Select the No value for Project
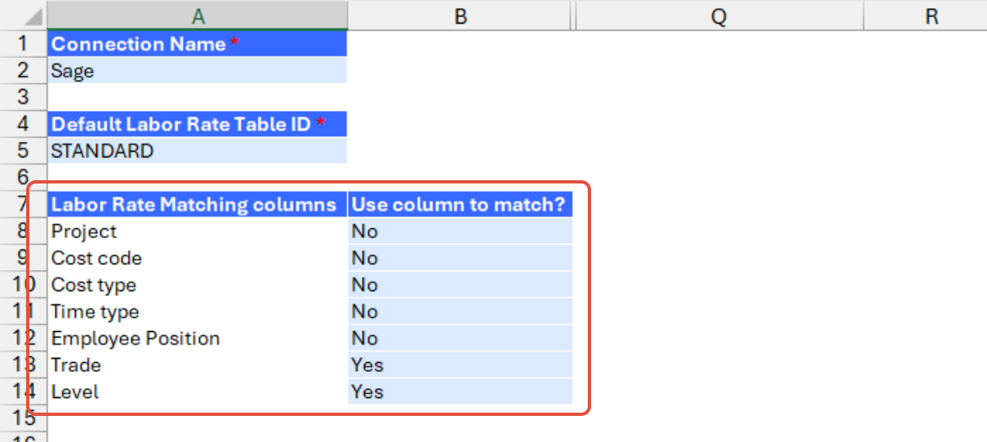Viewport: 987px width, 442px height. [460, 231]
